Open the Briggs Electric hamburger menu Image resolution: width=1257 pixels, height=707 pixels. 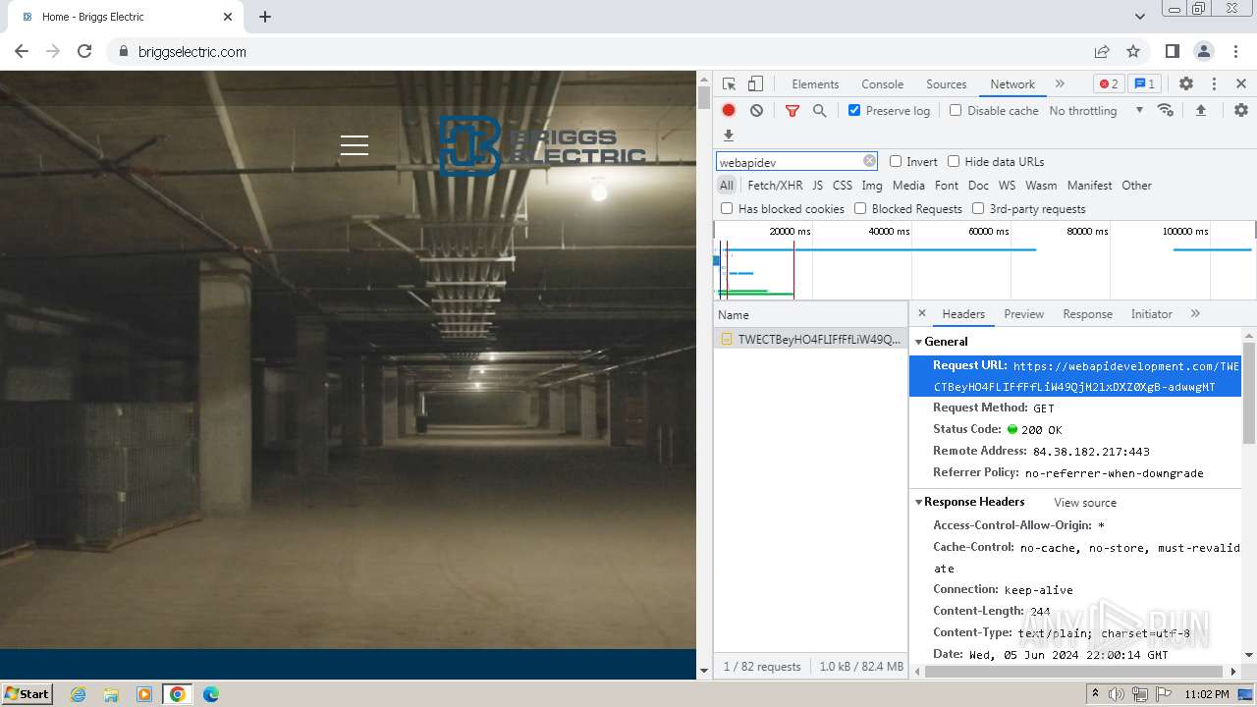(355, 145)
